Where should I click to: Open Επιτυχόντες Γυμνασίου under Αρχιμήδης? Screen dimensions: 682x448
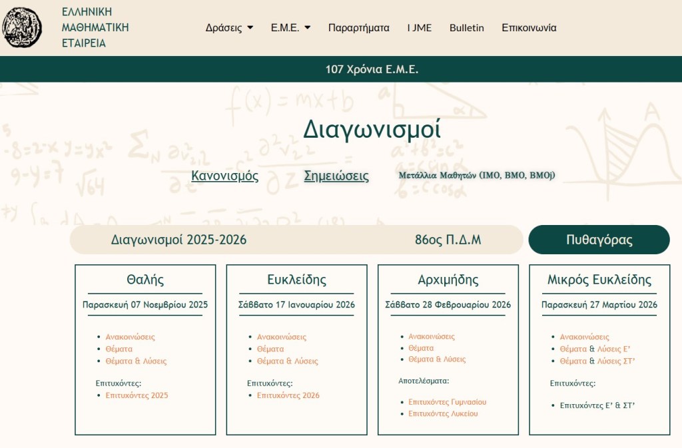pyautogui.click(x=447, y=402)
